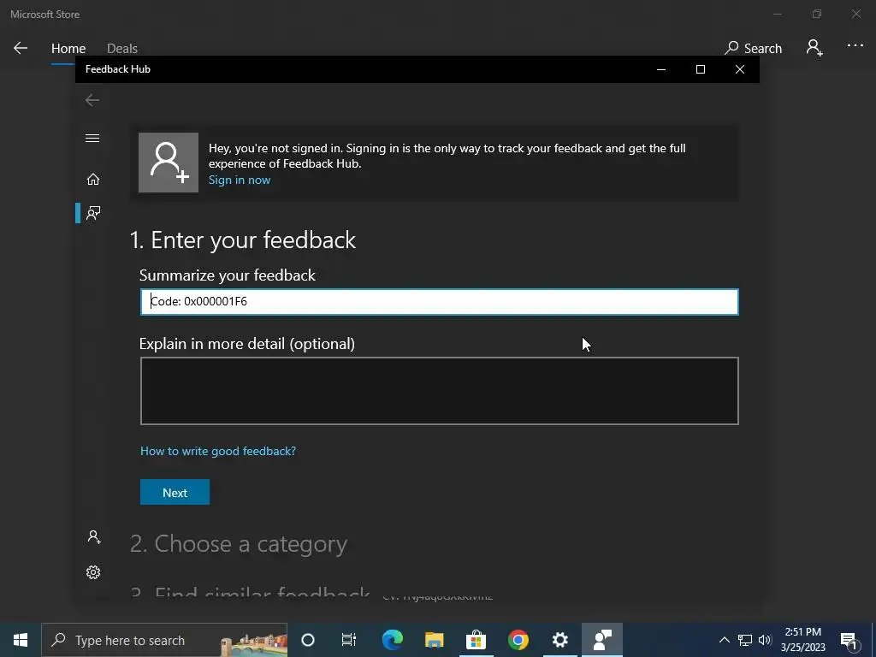Go back in Feedback Hub
Screen dimensions: 876x657
[x=92, y=100]
